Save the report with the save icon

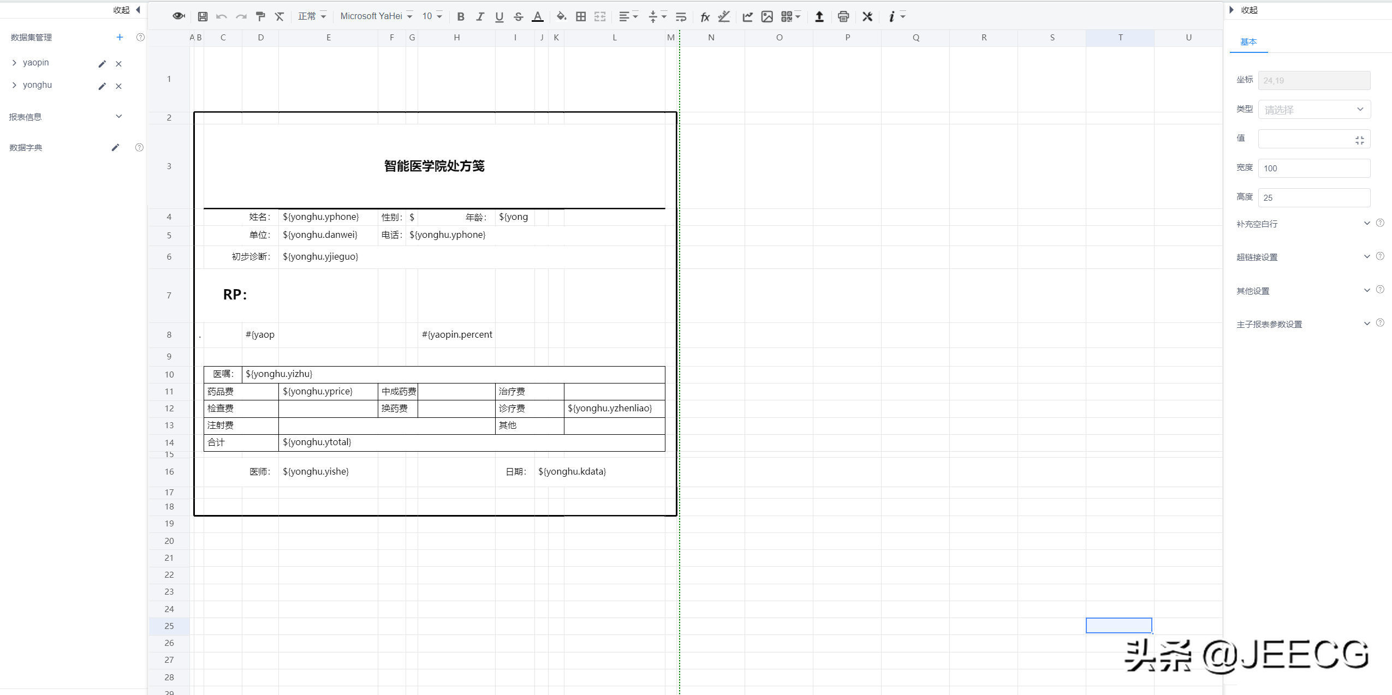tap(203, 16)
